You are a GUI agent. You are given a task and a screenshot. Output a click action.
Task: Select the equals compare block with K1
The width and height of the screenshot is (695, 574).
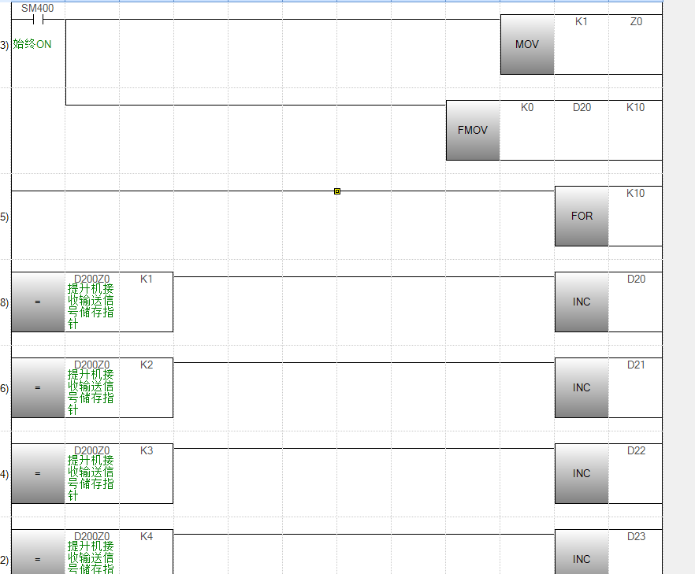click(x=38, y=302)
